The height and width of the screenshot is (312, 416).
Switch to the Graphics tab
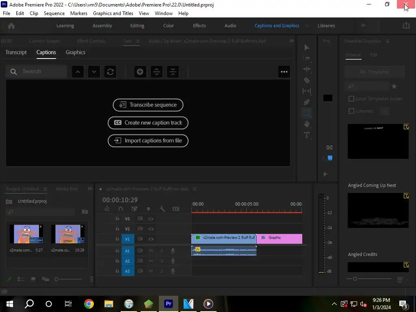75,52
